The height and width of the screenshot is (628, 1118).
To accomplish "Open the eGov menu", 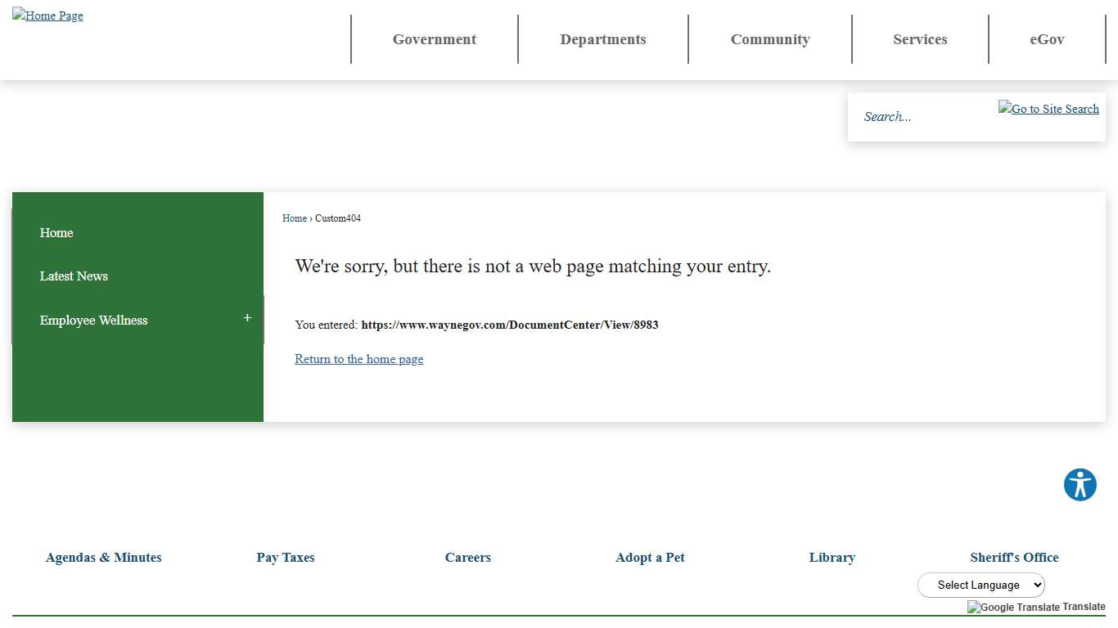I will (x=1047, y=39).
